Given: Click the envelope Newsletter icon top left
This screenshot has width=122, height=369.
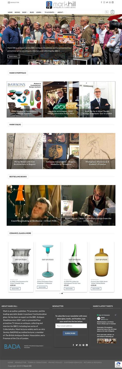Looking at the screenshot, I should point(9,2).
